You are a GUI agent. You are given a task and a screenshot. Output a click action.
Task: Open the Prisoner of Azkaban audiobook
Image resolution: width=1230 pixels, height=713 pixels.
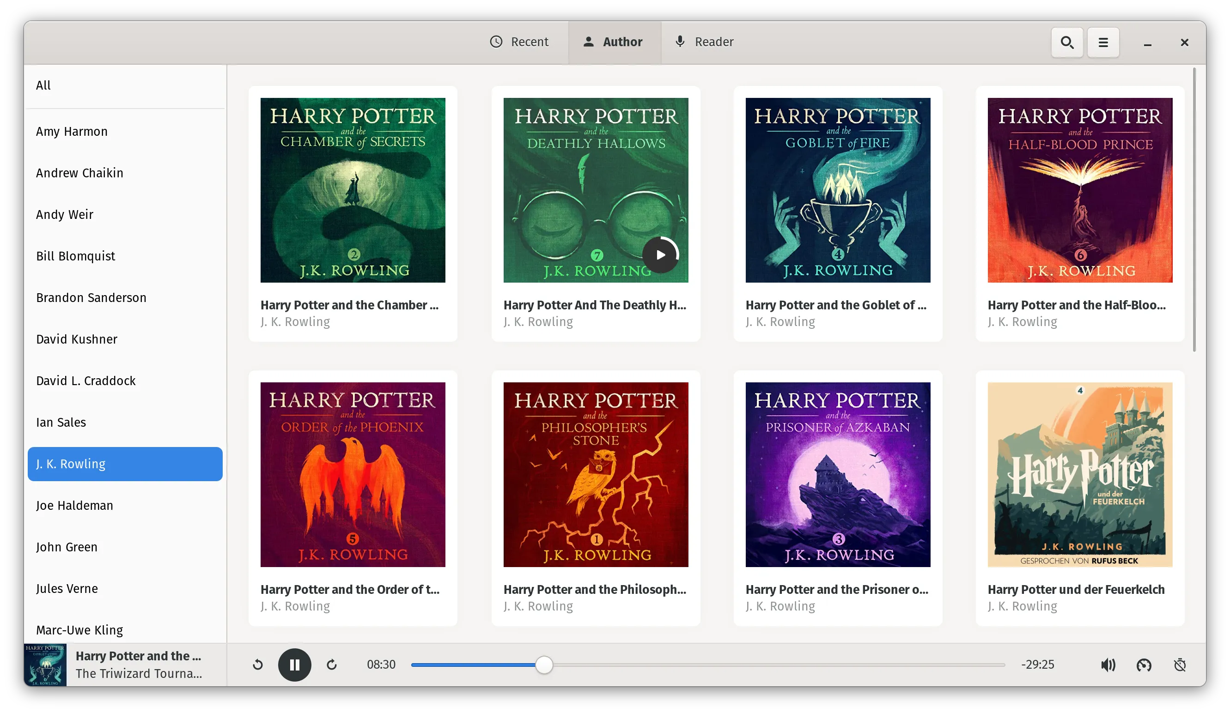click(838, 475)
